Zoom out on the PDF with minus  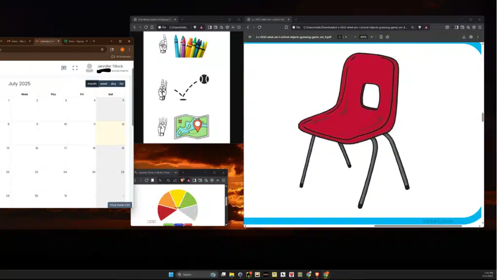355,37
